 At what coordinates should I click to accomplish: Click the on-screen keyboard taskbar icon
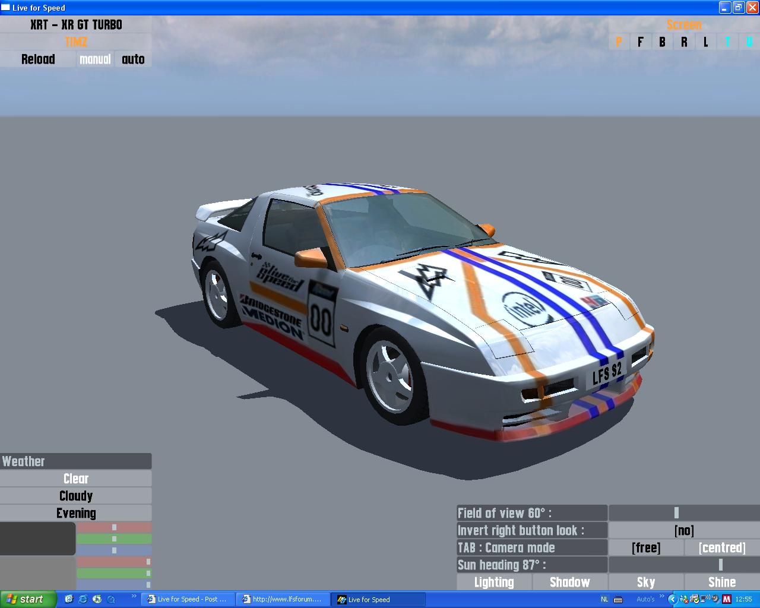618,600
